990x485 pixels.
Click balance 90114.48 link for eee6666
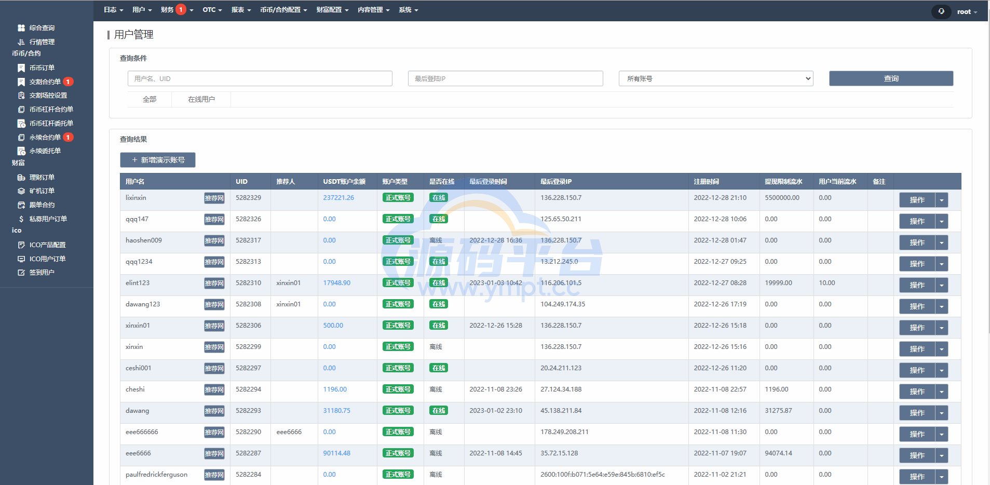pos(336,453)
